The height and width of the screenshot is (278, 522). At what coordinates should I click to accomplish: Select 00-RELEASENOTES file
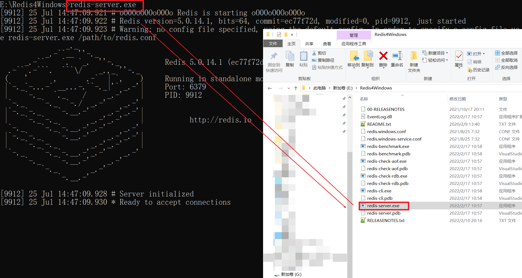[x=386, y=109]
